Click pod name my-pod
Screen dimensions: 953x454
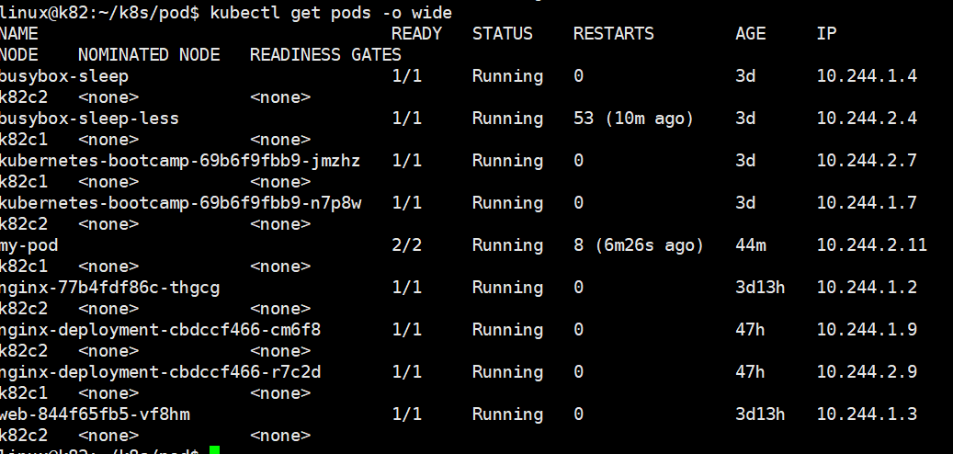29,245
